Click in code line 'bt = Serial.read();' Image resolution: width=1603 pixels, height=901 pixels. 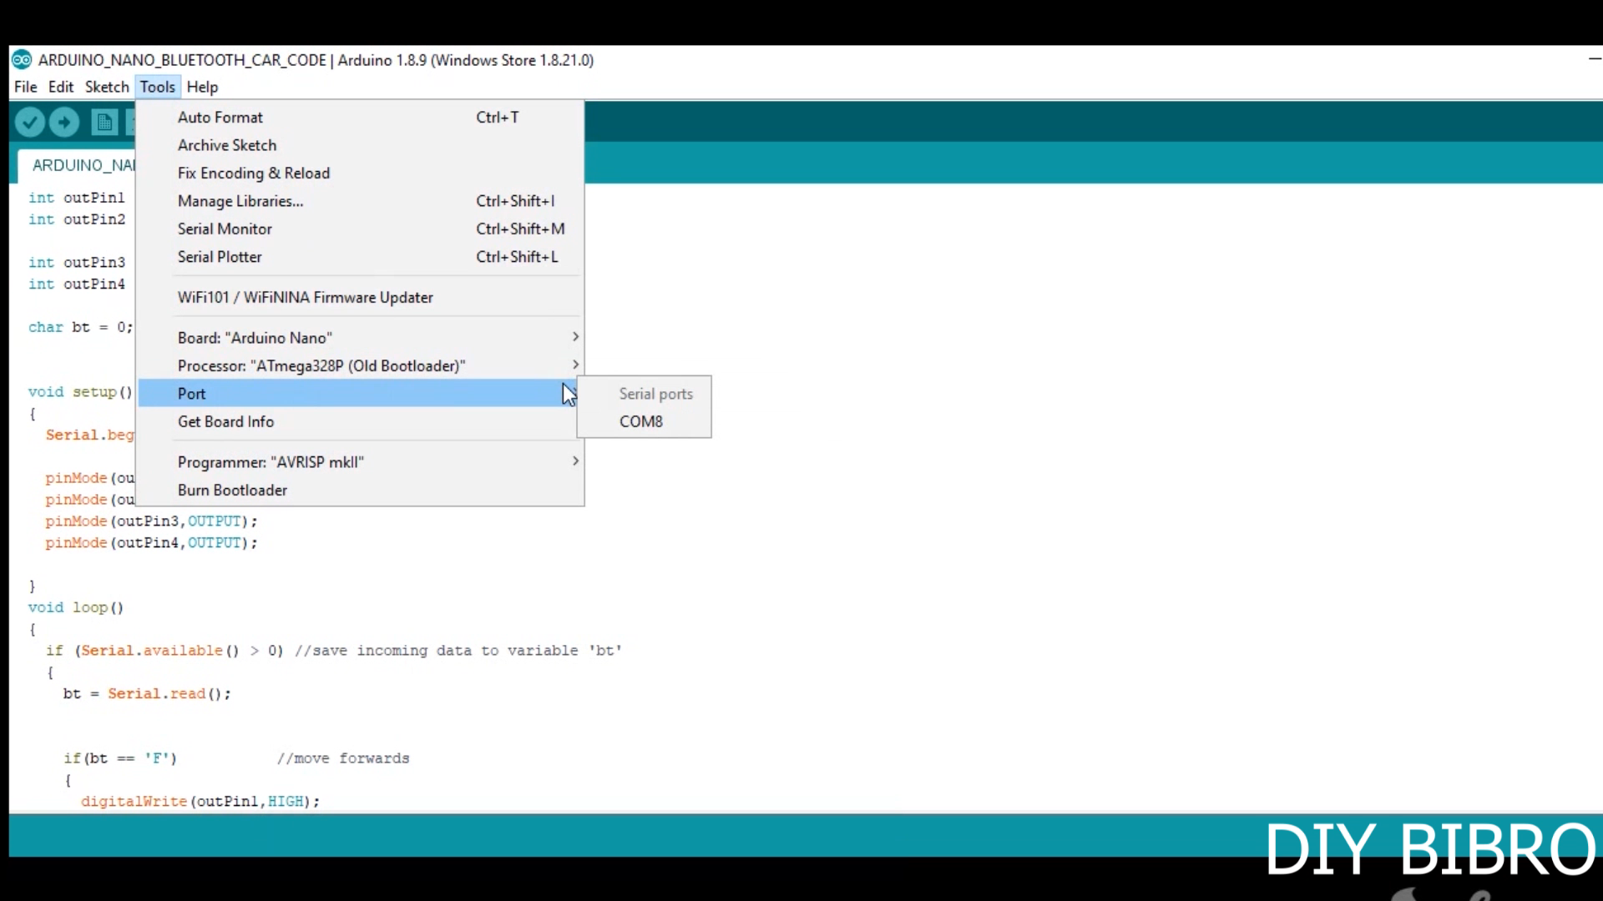(x=147, y=694)
